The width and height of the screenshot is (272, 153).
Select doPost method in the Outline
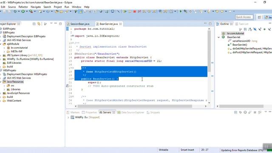click(252, 52)
